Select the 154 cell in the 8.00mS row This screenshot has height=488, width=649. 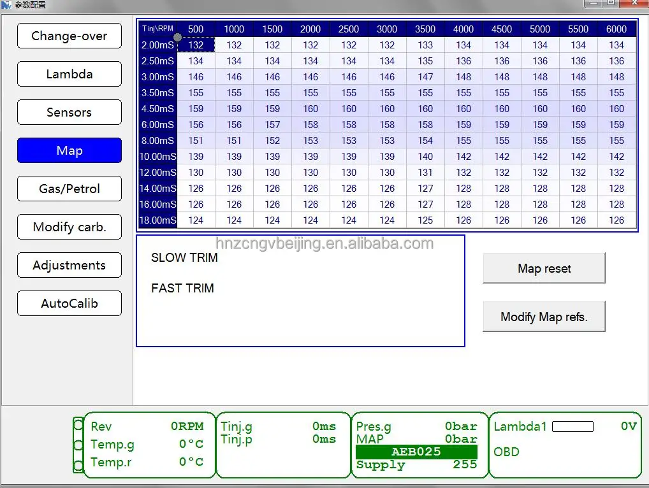click(x=425, y=141)
